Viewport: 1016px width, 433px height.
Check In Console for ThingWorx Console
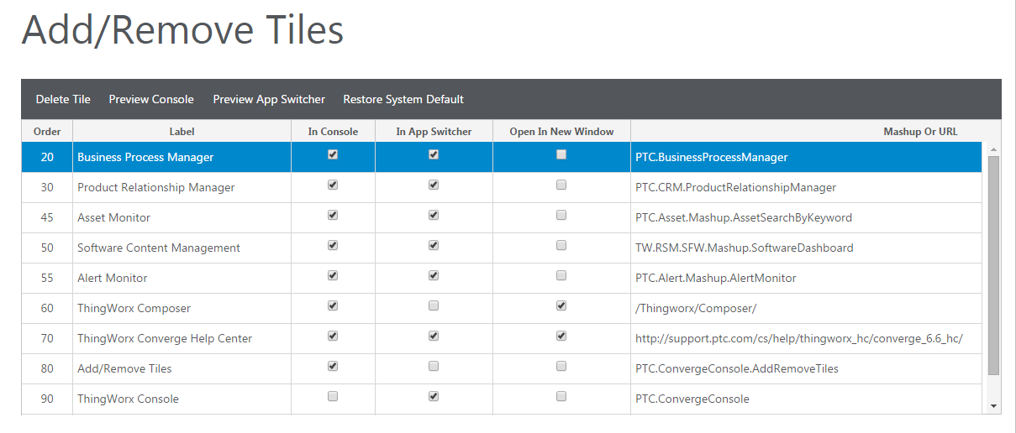(x=333, y=396)
